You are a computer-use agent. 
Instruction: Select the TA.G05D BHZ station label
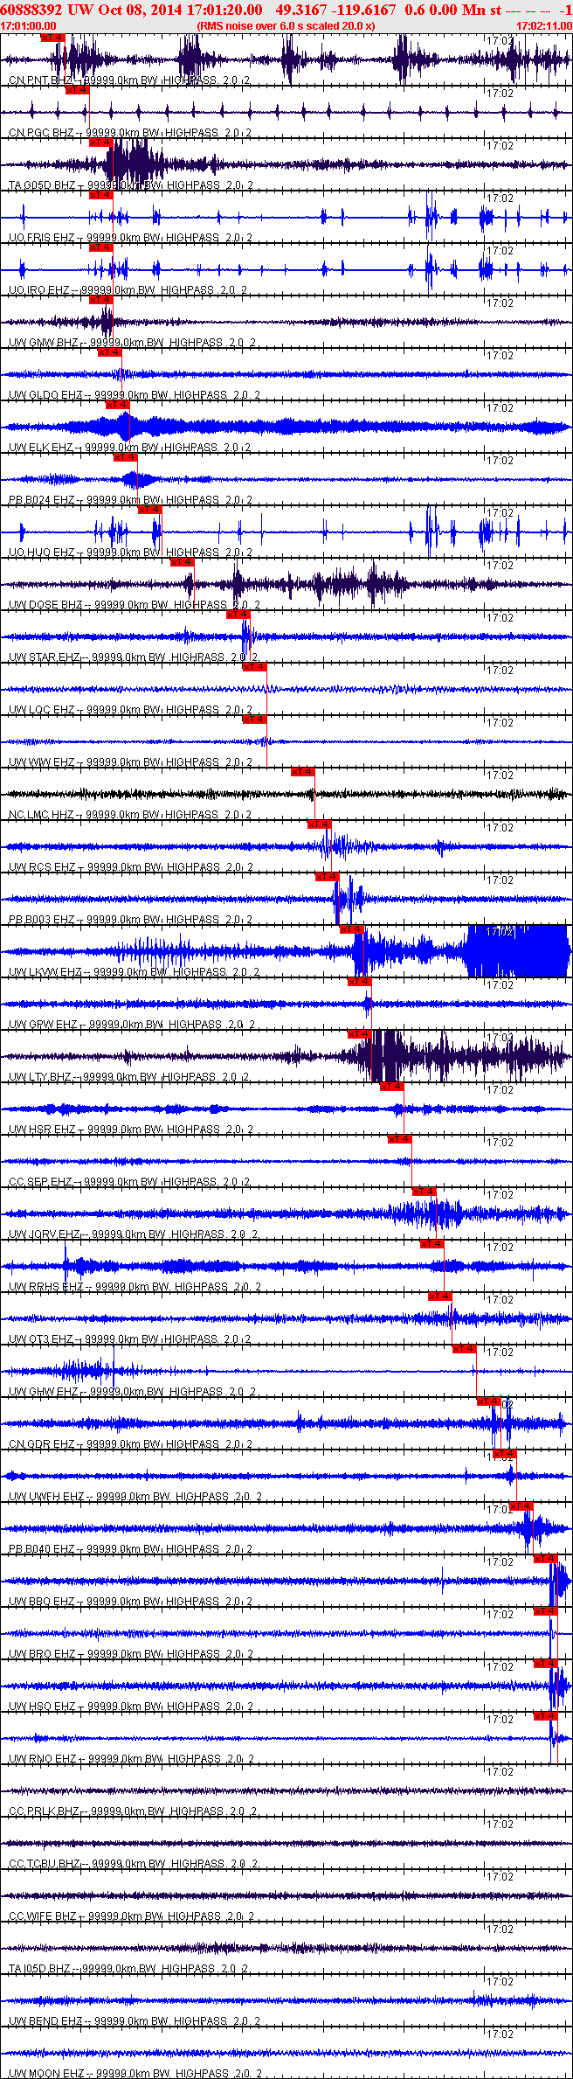[43, 185]
